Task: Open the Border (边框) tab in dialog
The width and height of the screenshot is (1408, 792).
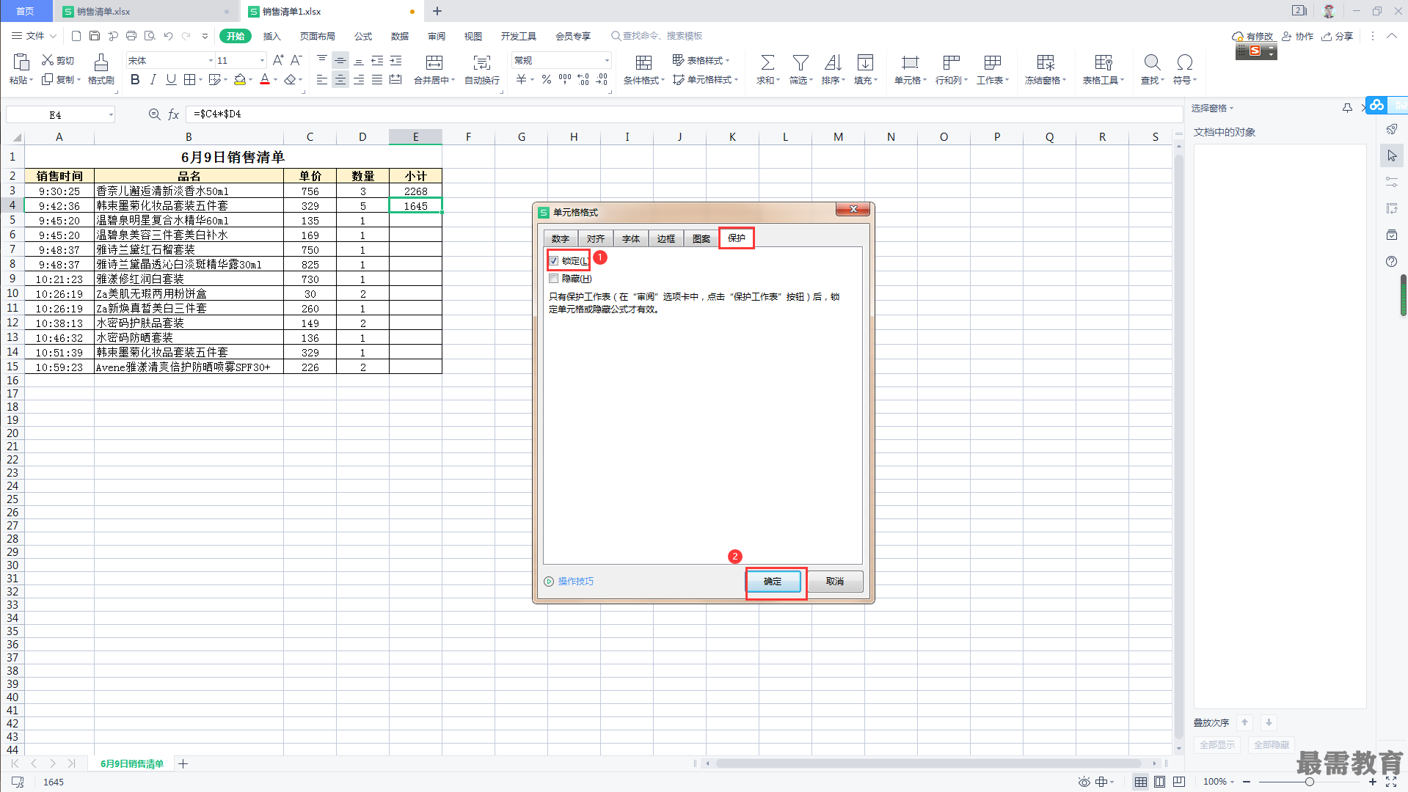Action: pyautogui.click(x=666, y=239)
